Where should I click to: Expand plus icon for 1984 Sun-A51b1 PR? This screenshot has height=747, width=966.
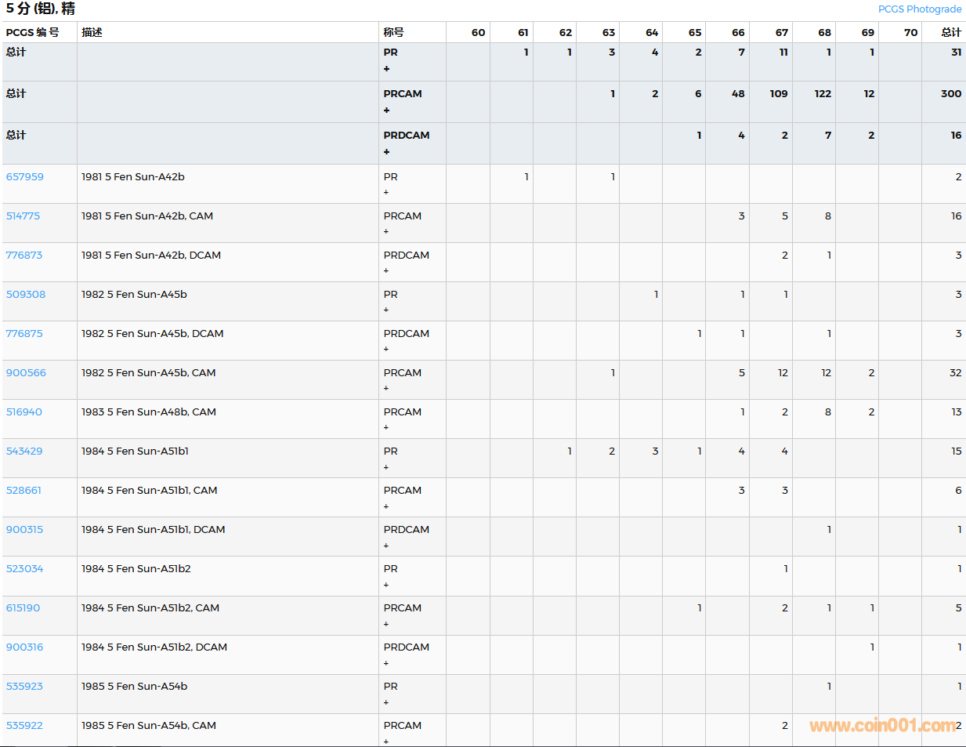[x=386, y=467]
